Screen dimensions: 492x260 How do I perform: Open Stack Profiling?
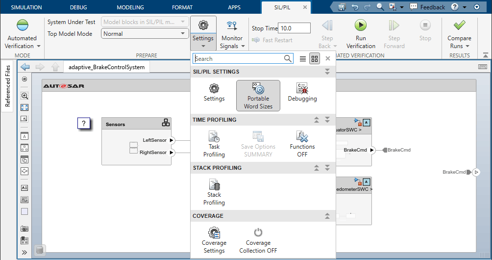[x=214, y=192]
